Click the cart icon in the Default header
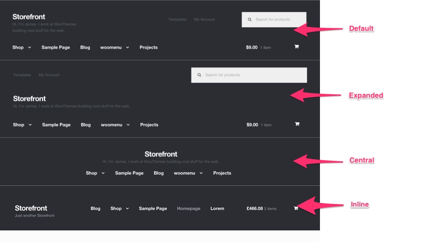This screenshot has width=421, height=242. click(x=296, y=46)
